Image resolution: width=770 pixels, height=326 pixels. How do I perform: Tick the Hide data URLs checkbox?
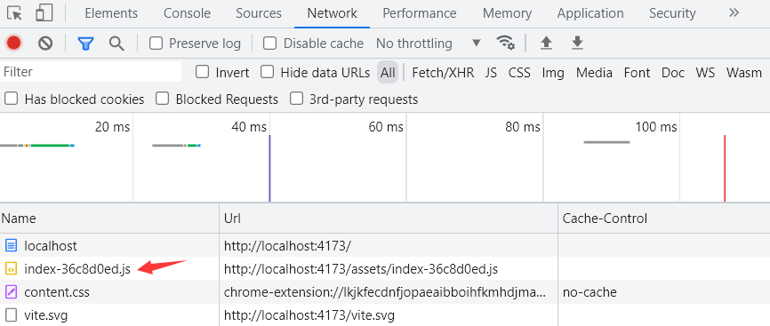tap(267, 72)
